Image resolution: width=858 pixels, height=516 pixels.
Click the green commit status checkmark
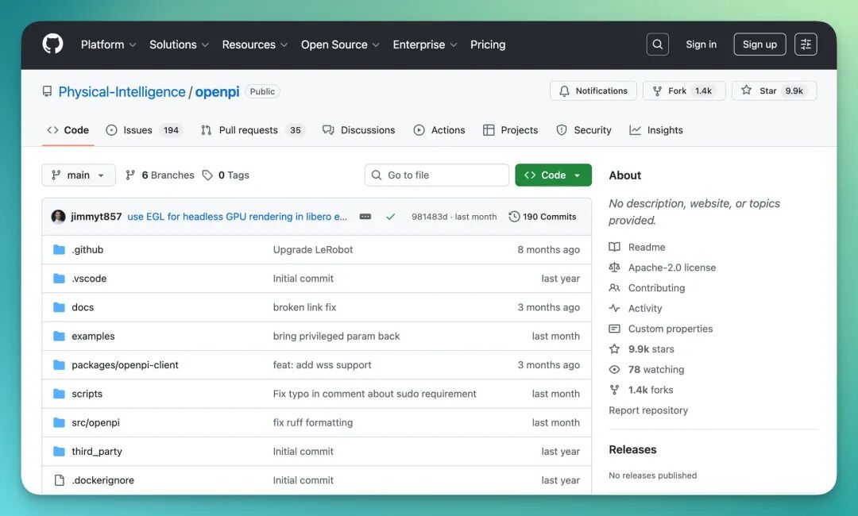[390, 217]
